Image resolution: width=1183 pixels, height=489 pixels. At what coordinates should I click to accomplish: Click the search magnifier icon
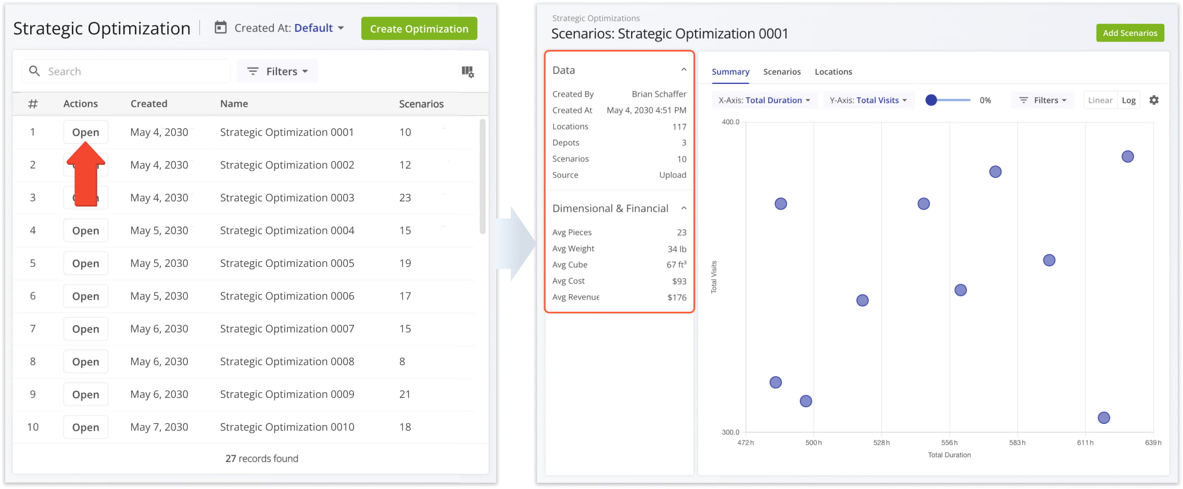(x=34, y=71)
